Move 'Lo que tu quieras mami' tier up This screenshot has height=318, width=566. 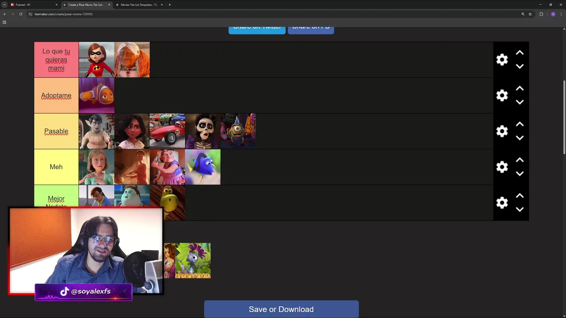click(x=520, y=53)
